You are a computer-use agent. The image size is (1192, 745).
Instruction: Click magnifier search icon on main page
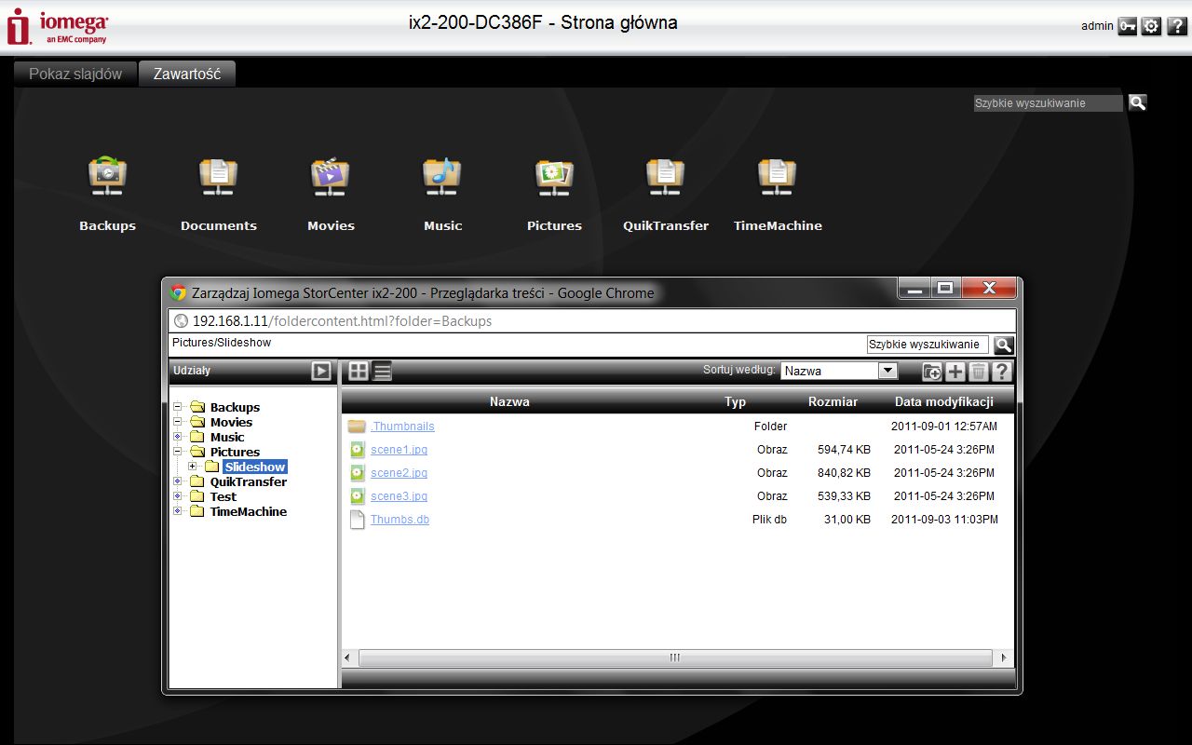pos(1137,103)
